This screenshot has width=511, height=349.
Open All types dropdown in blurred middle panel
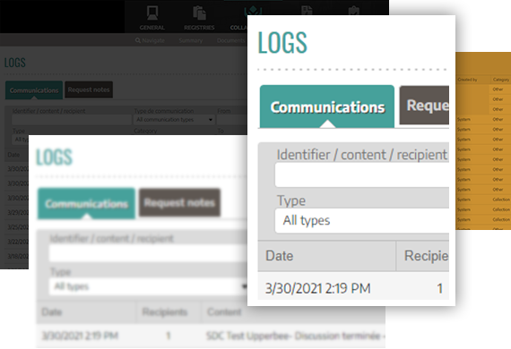(x=148, y=286)
